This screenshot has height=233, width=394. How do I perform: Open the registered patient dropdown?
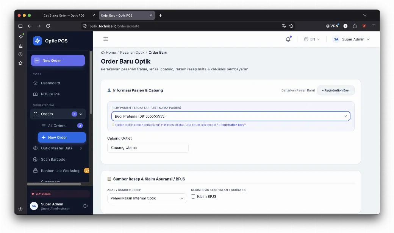[x=231, y=116]
